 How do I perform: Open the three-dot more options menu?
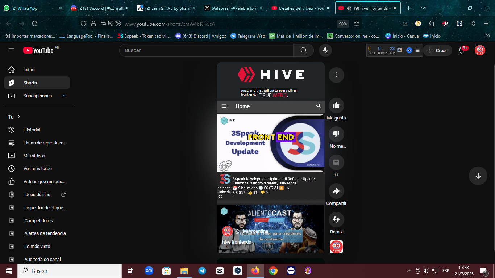click(336, 75)
